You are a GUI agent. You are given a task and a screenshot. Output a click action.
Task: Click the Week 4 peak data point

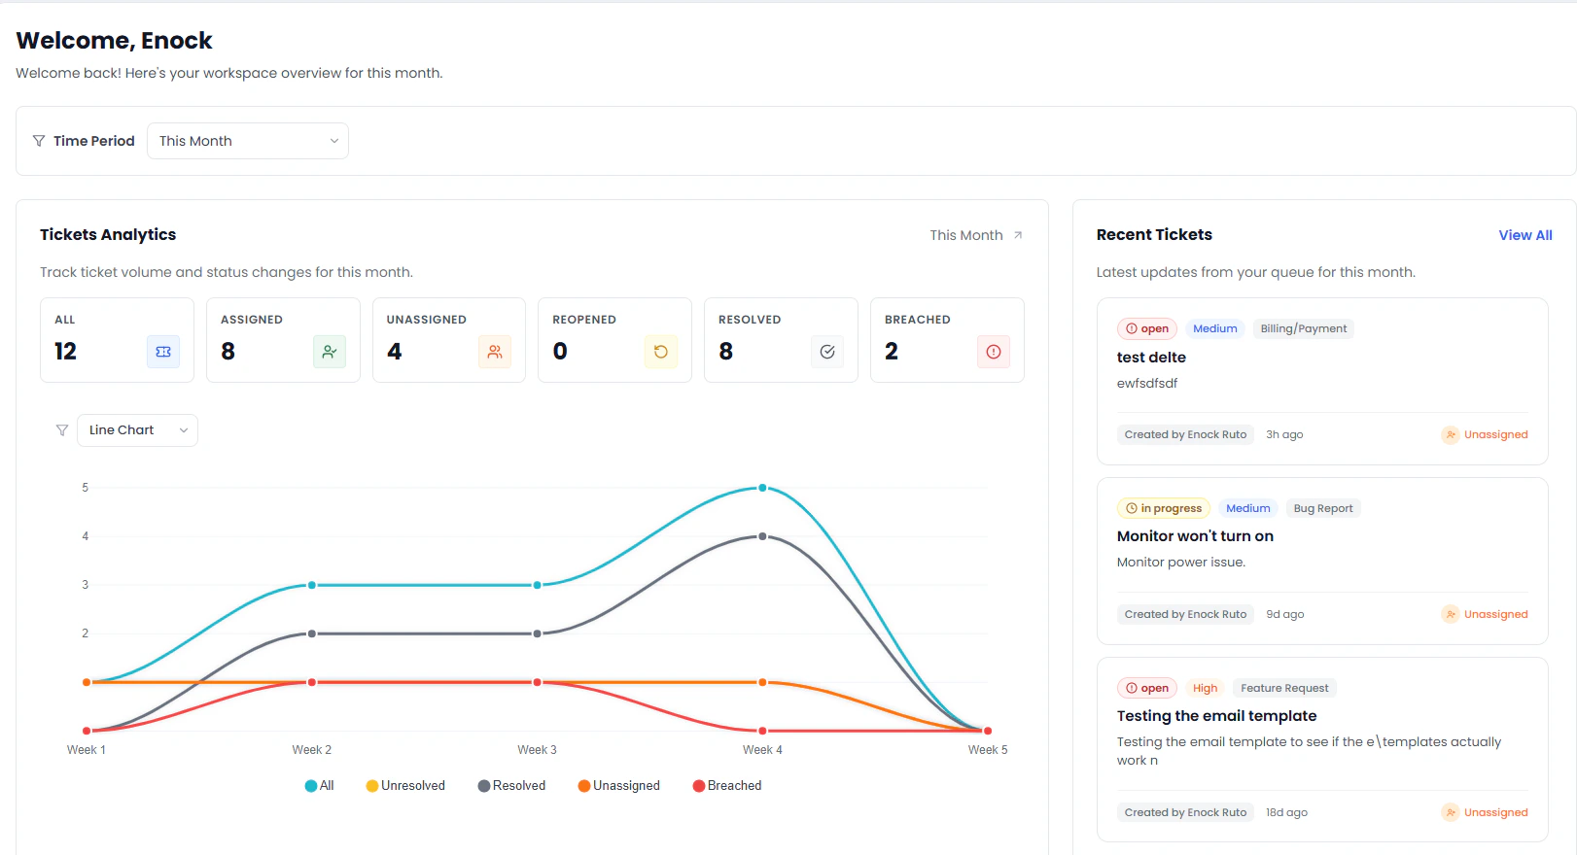[762, 488]
